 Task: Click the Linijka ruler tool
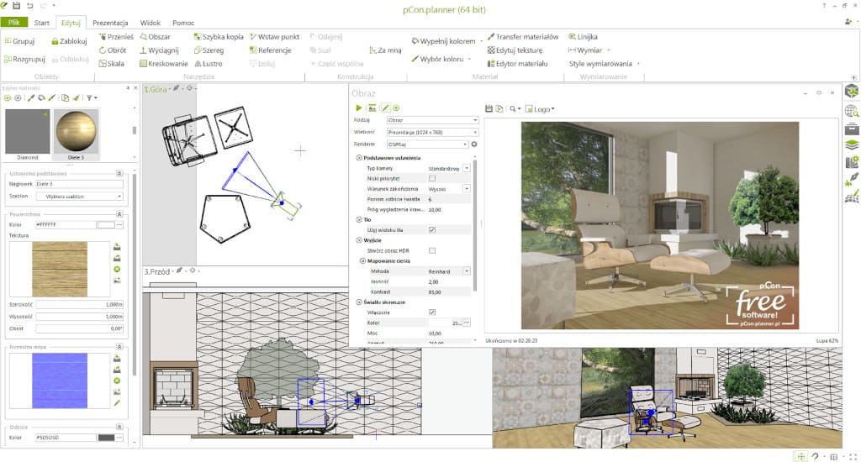click(582, 37)
